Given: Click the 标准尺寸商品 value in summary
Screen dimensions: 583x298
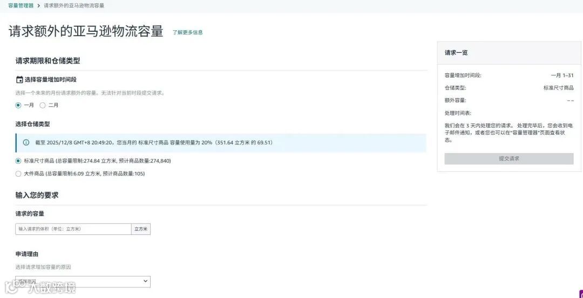Looking at the screenshot, I should pyautogui.click(x=559, y=88).
